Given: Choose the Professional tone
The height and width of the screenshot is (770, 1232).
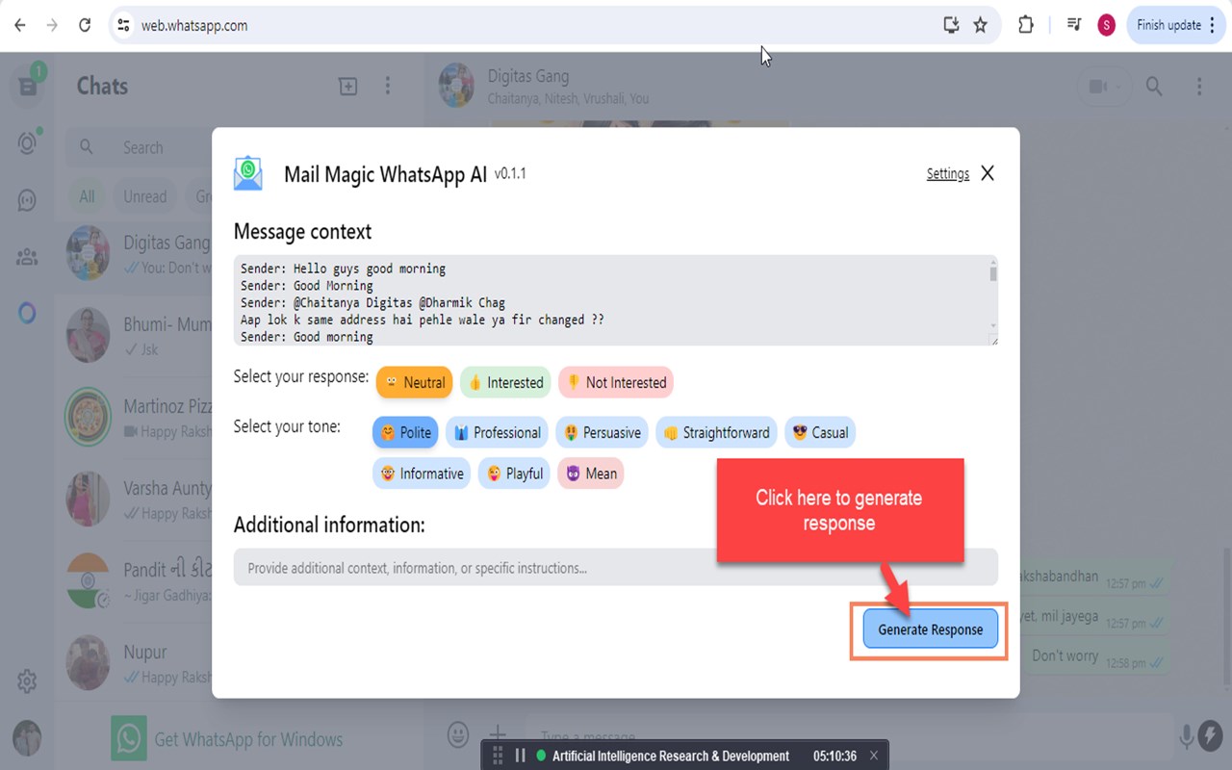Looking at the screenshot, I should [497, 432].
